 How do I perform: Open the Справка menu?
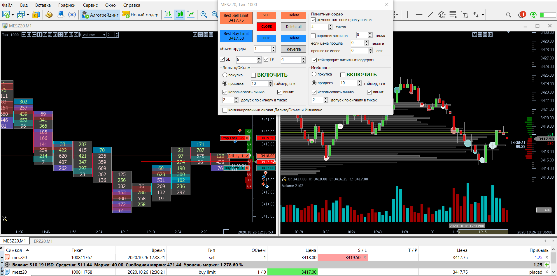click(132, 5)
